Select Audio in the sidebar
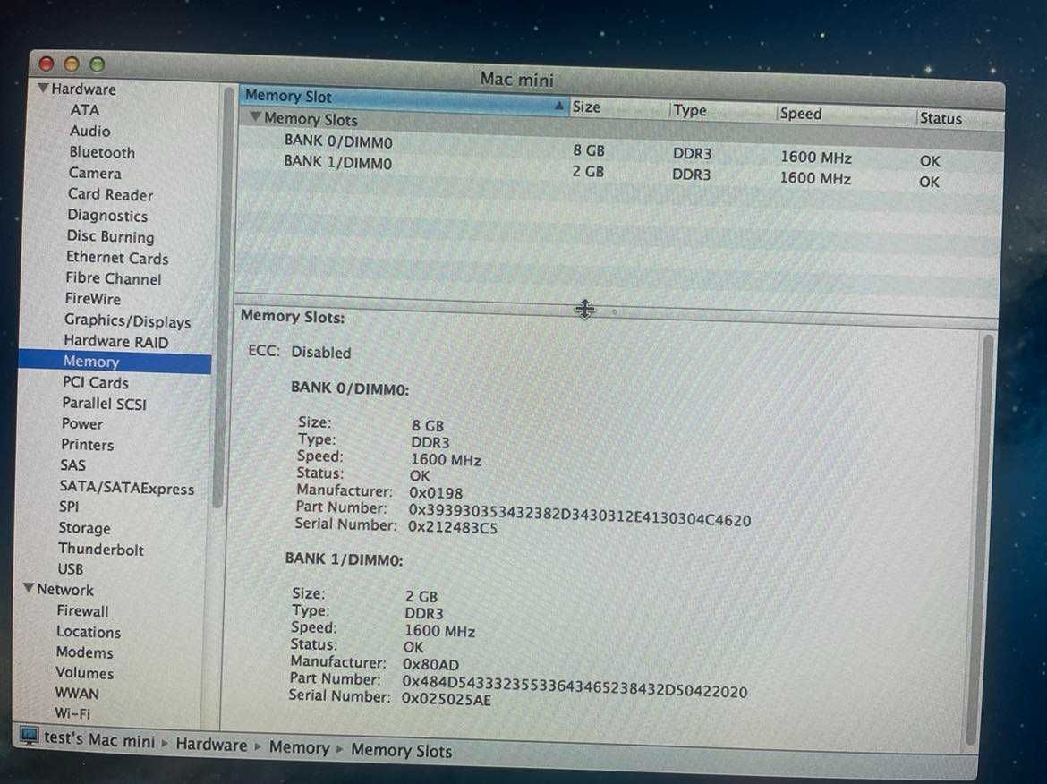Screen dimensions: 1047x784 click(90, 131)
